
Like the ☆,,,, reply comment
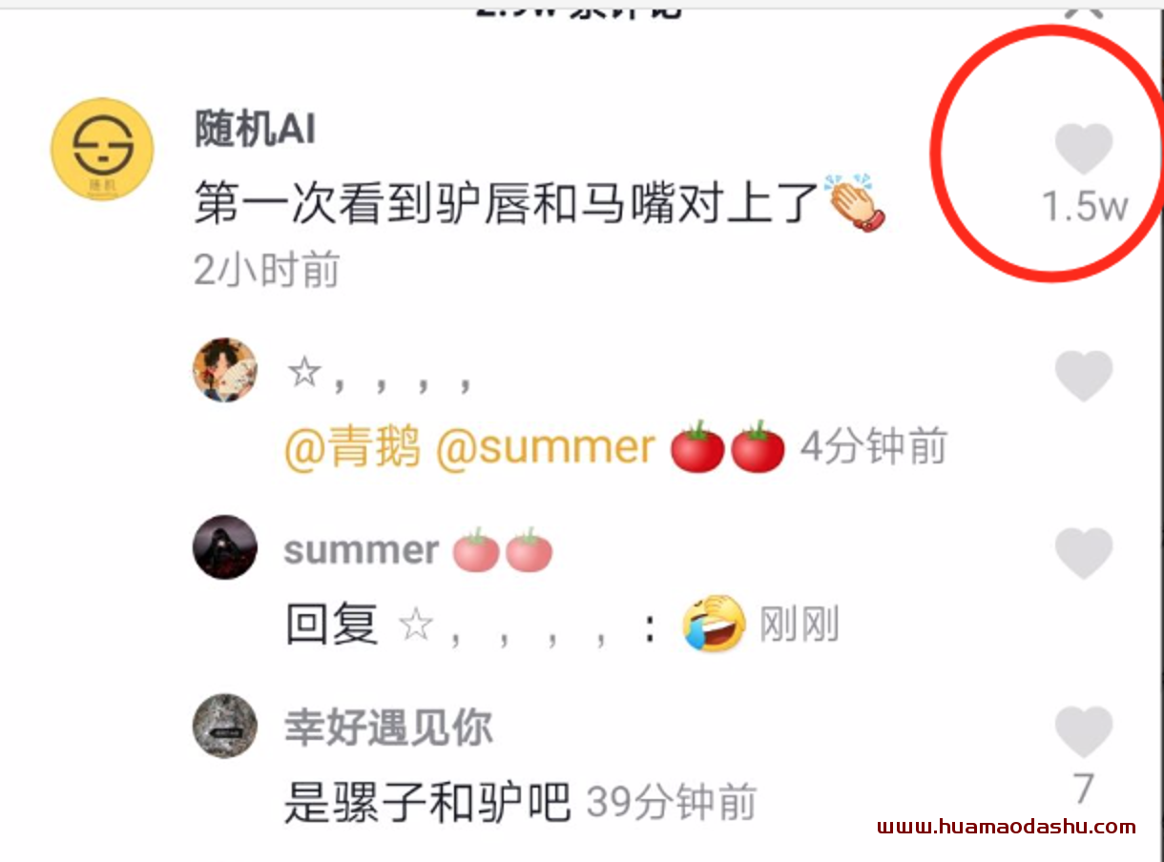(1084, 375)
